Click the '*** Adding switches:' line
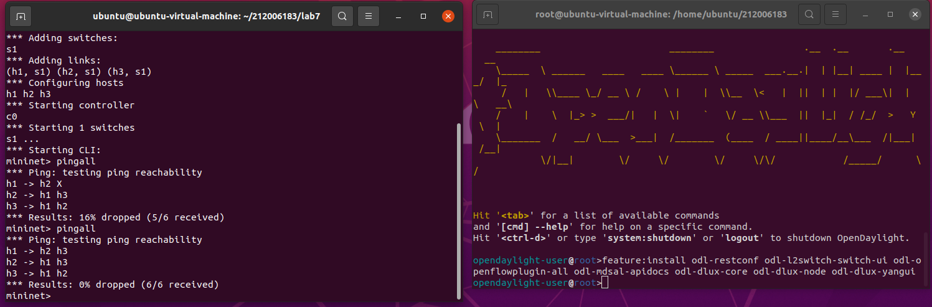The height and width of the screenshot is (307, 932). (x=62, y=38)
